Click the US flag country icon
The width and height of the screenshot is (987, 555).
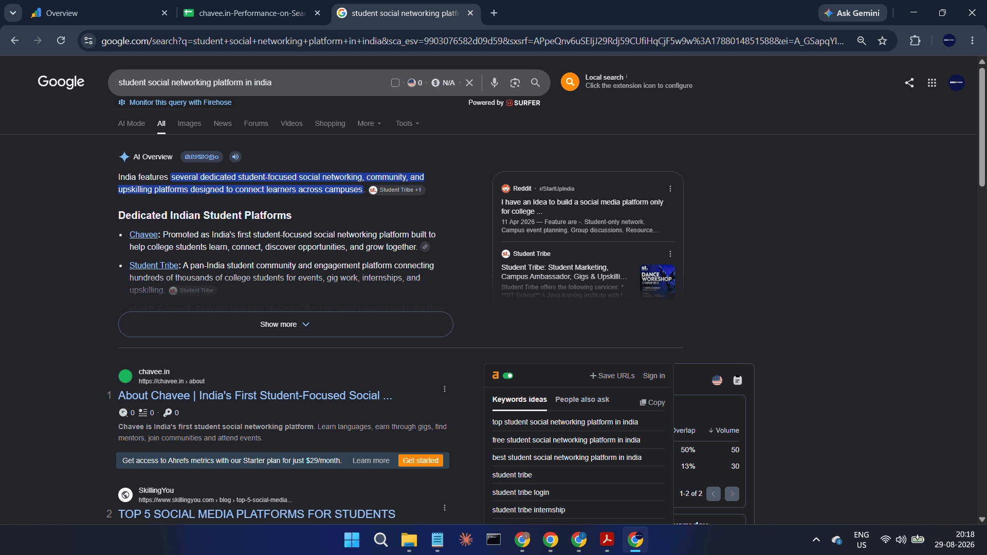tap(717, 380)
